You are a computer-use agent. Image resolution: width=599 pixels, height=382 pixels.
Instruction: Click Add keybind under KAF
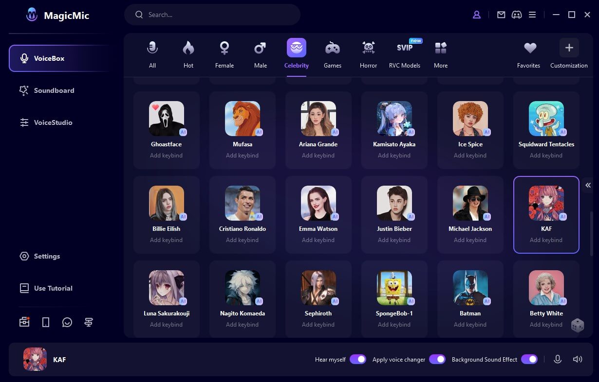546,240
